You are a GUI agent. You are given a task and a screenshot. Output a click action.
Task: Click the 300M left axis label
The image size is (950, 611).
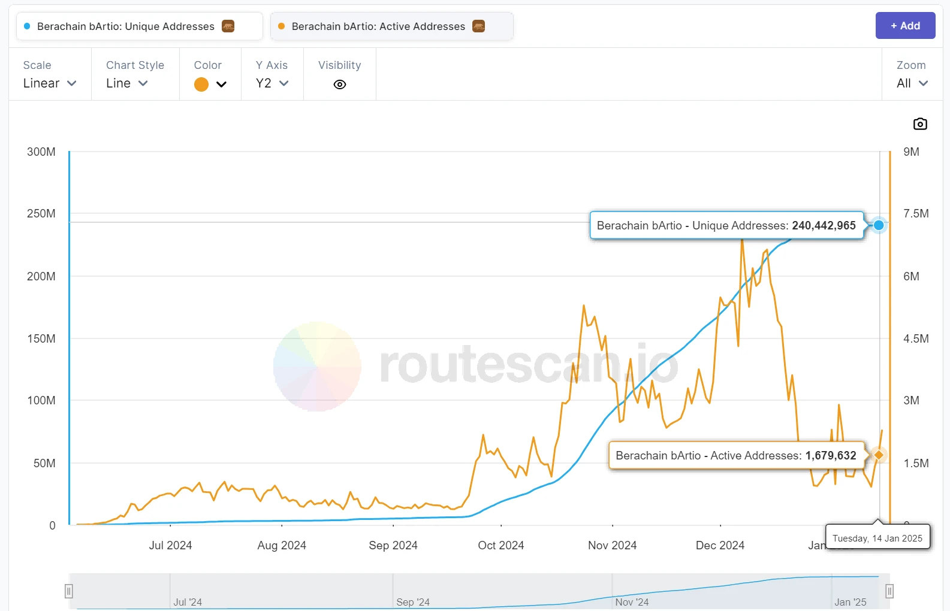coord(41,152)
